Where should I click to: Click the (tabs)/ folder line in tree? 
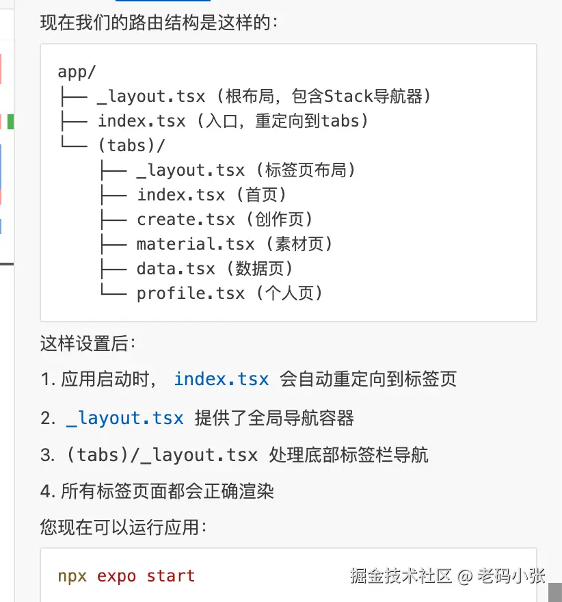pyautogui.click(x=113, y=146)
